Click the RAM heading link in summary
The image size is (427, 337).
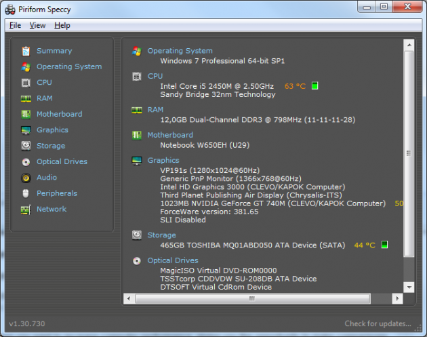pos(155,110)
